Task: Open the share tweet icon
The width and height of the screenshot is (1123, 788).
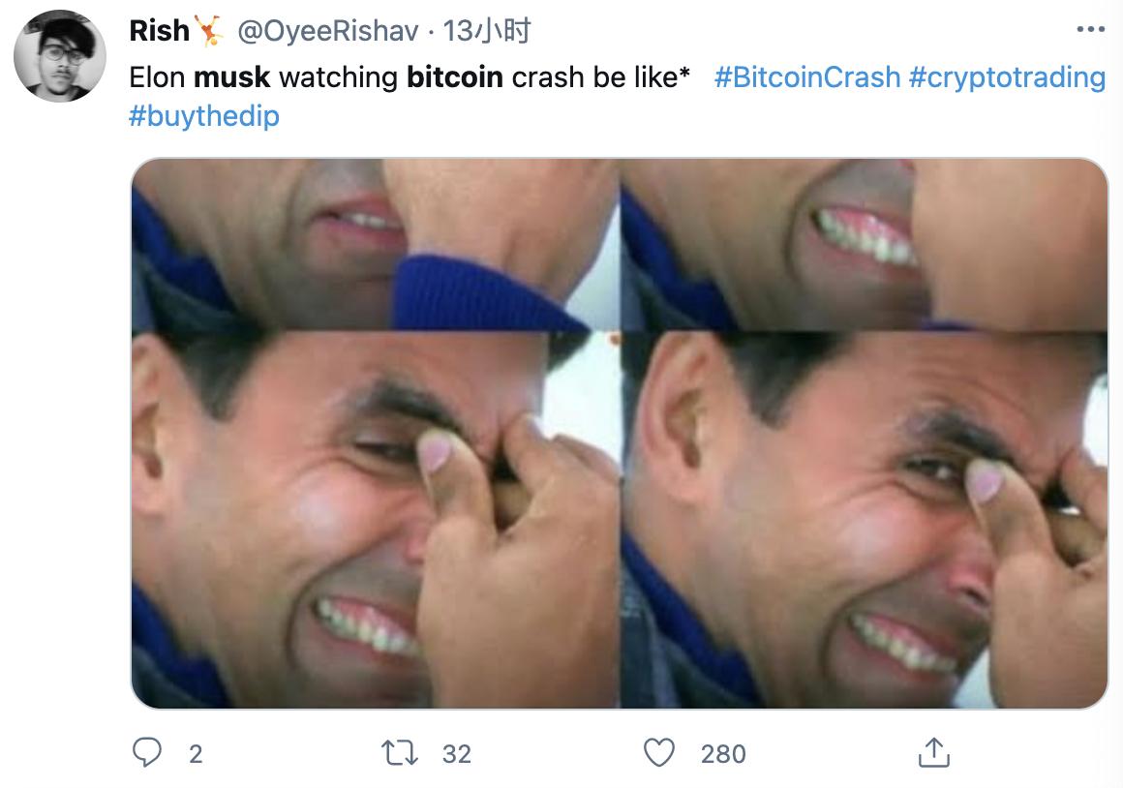Action: click(x=930, y=752)
